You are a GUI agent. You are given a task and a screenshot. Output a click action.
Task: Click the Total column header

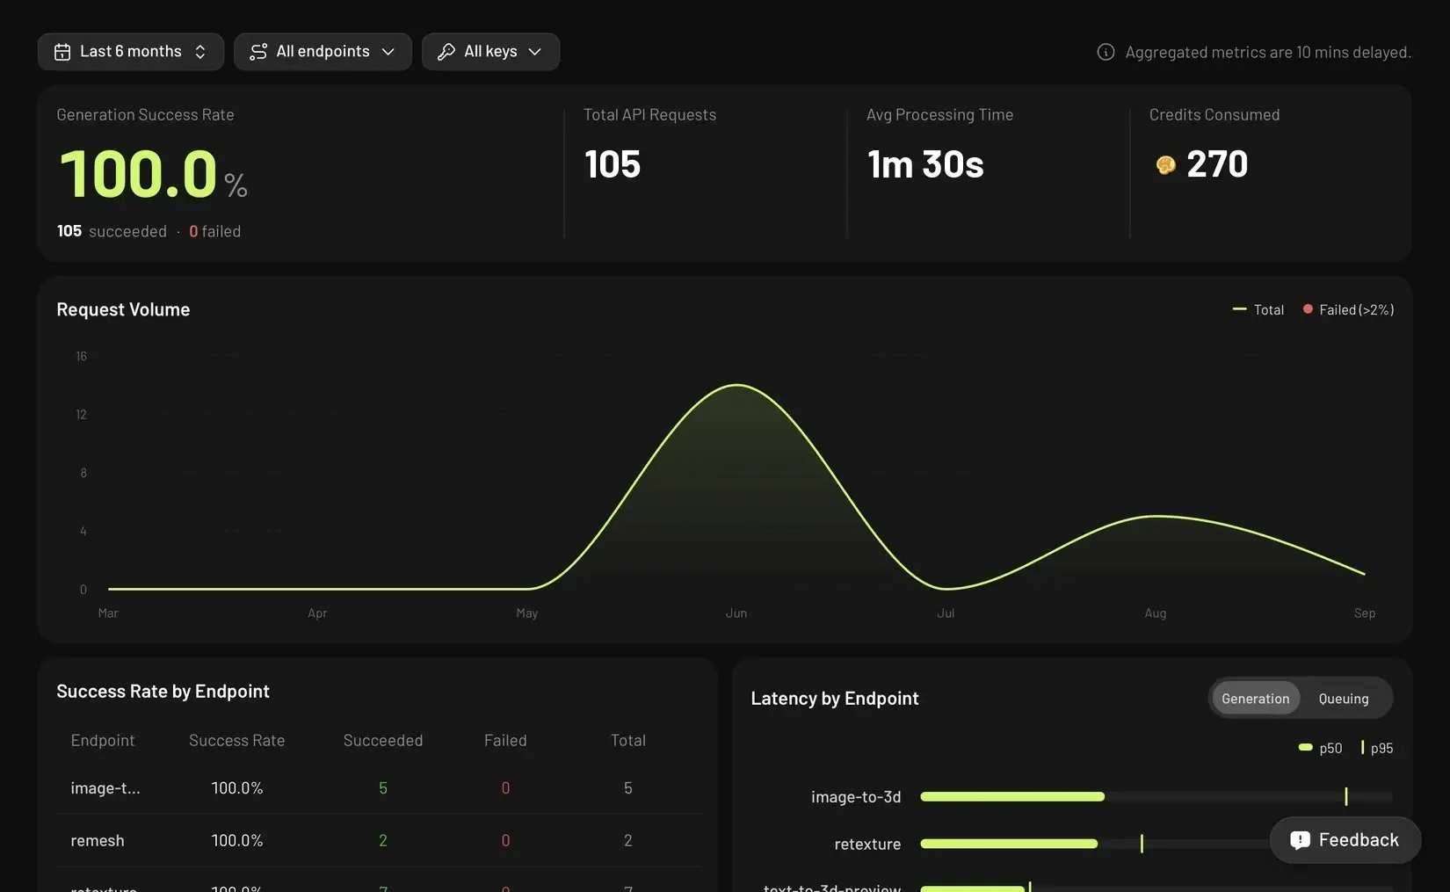click(x=628, y=741)
